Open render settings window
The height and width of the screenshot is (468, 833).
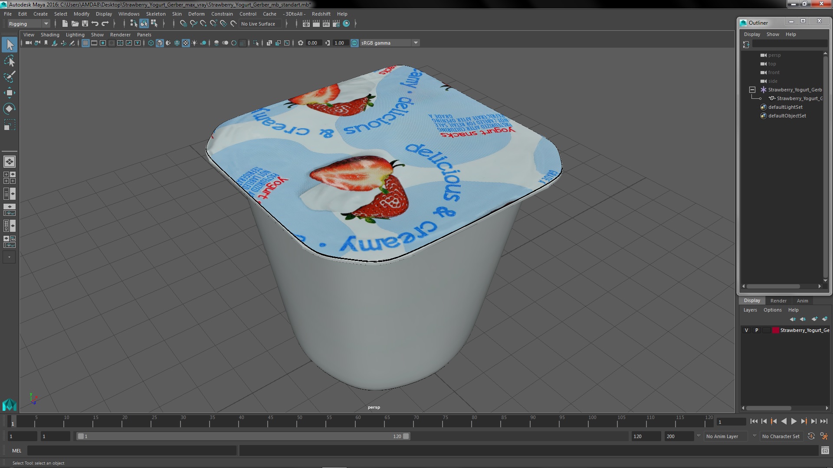(x=336, y=24)
